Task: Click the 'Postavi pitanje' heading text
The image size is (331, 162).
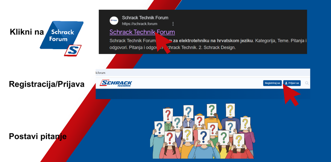Action: (x=38, y=136)
